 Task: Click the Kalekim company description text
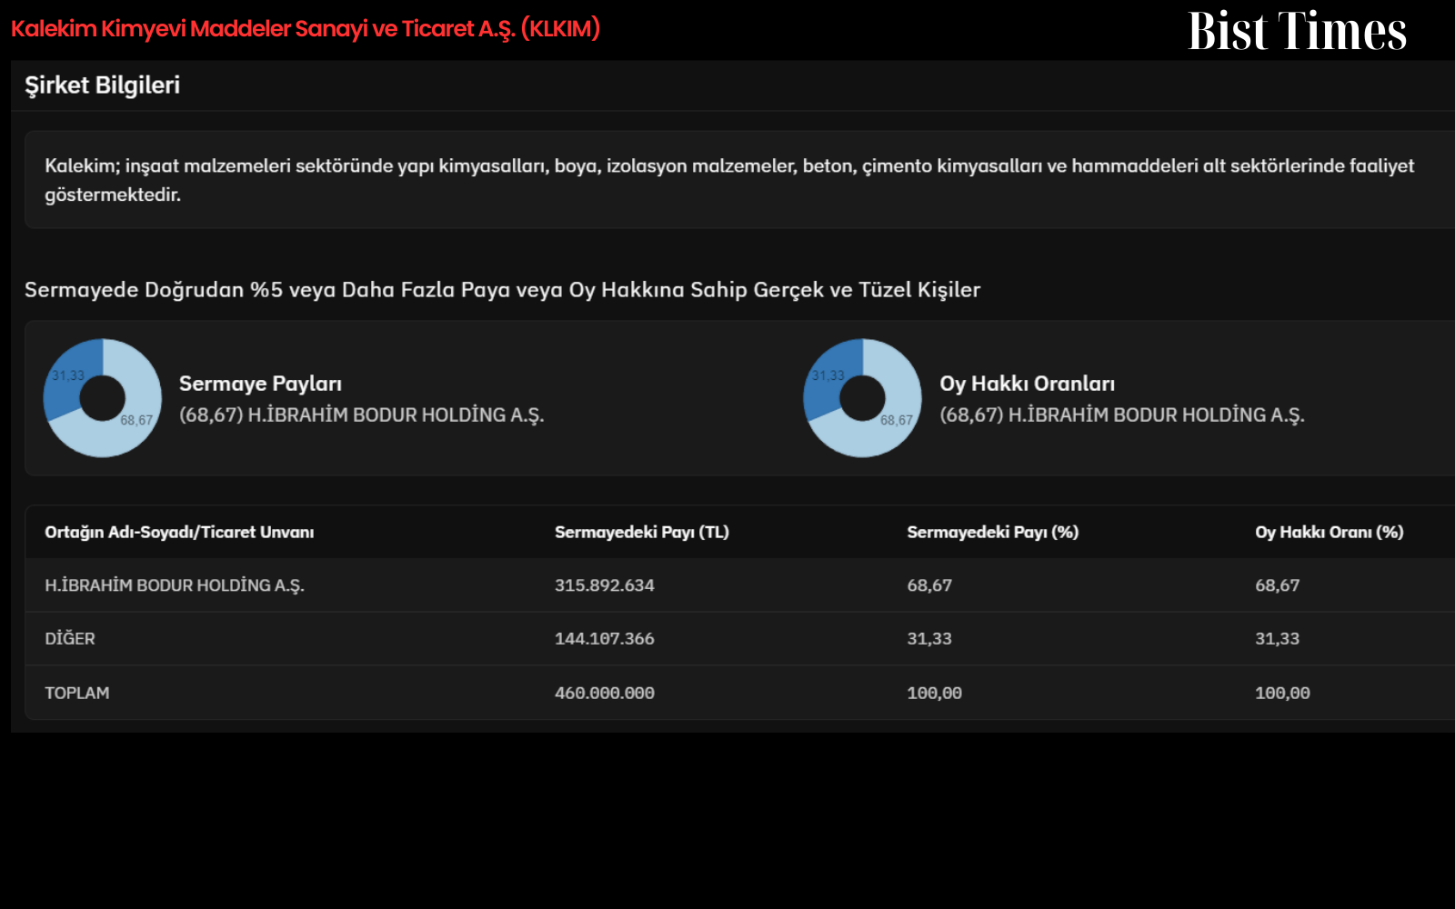coord(729,180)
